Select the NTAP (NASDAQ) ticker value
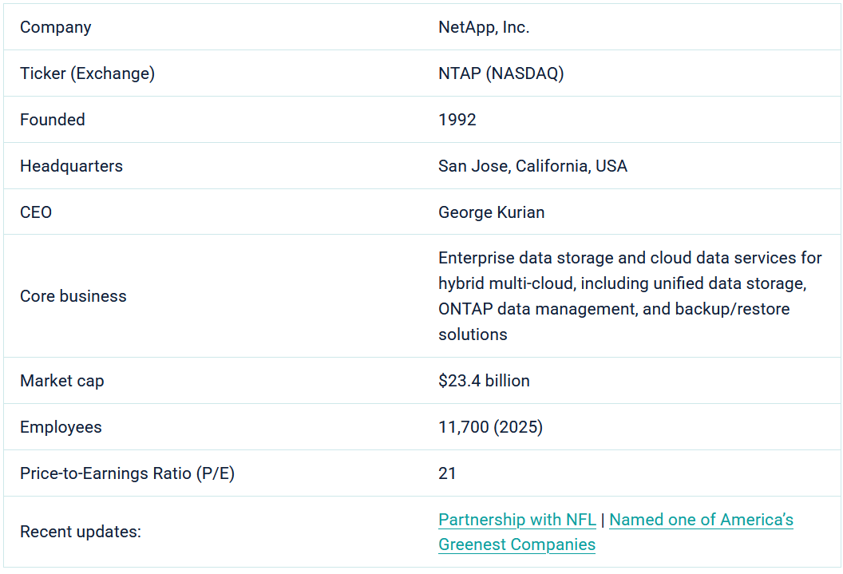This screenshot has height=574, width=843. point(501,73)
